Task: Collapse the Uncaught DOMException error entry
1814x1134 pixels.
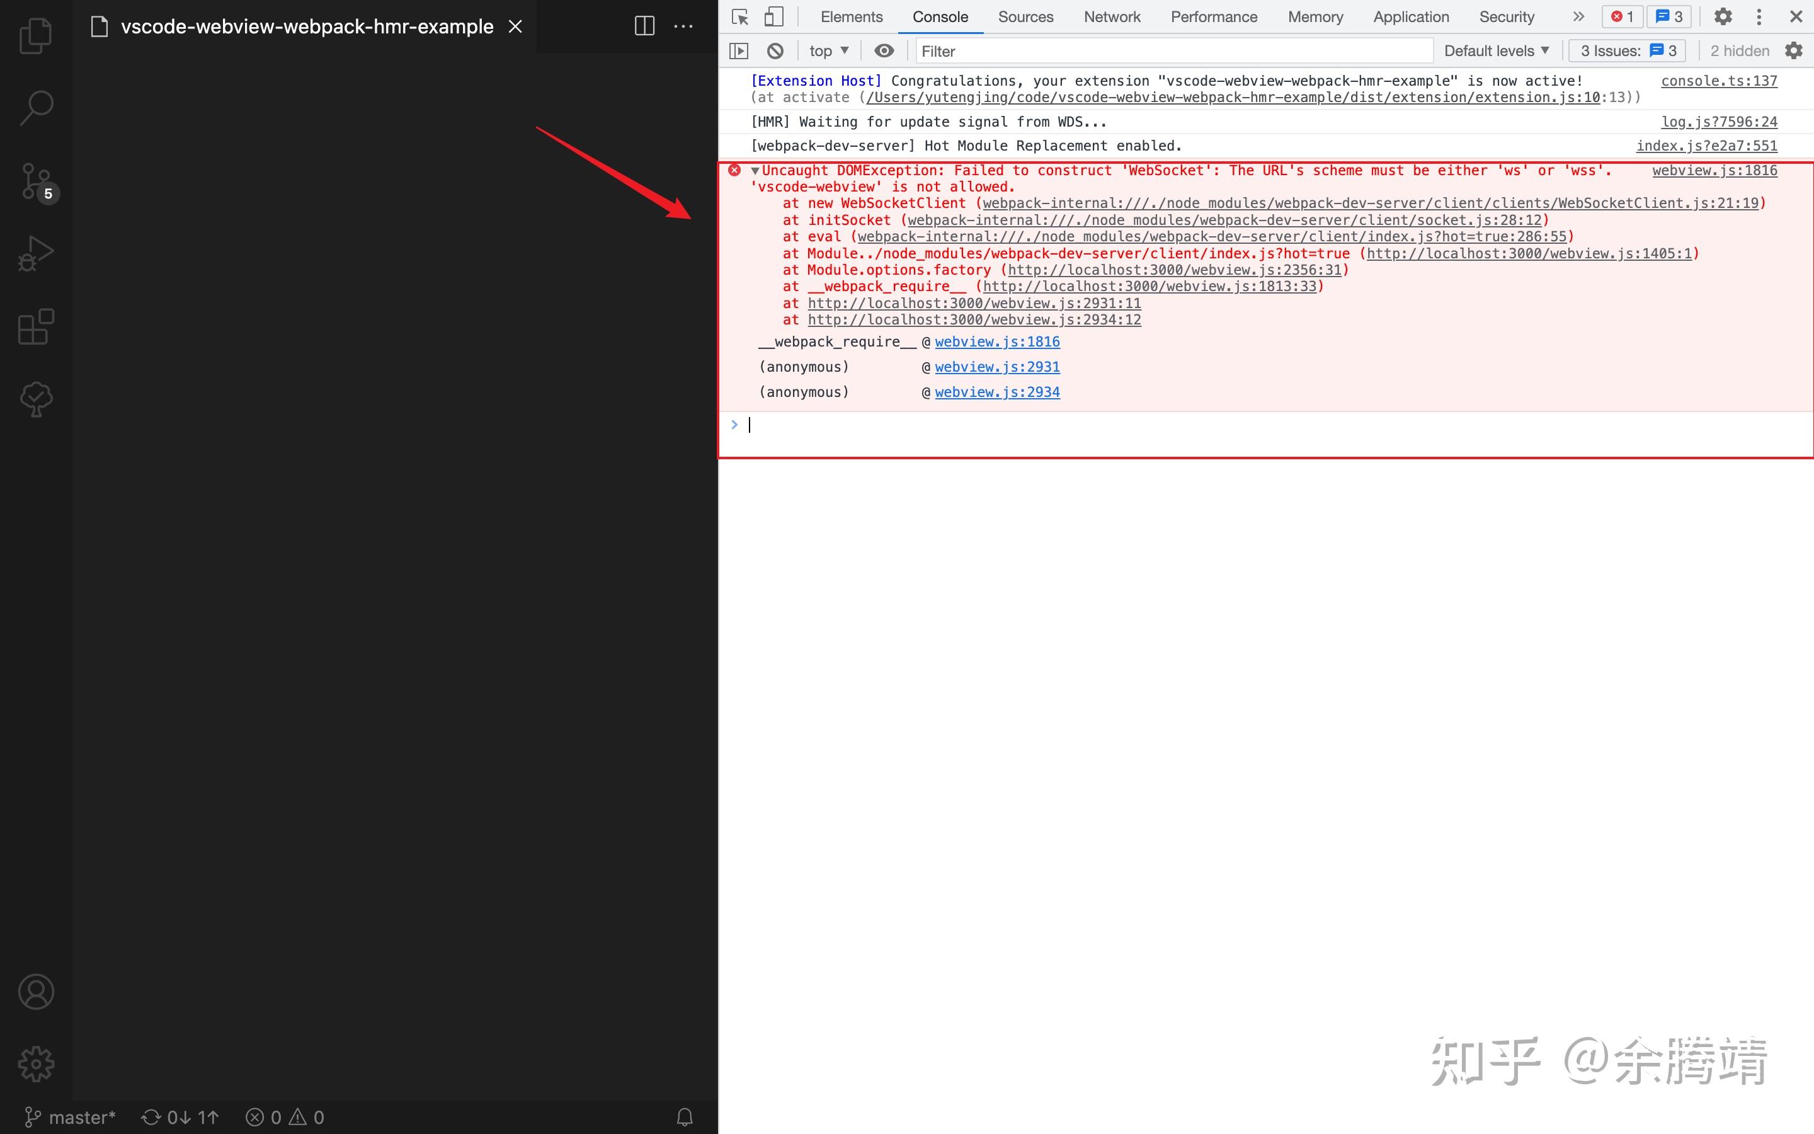Action: pos(755,171)
